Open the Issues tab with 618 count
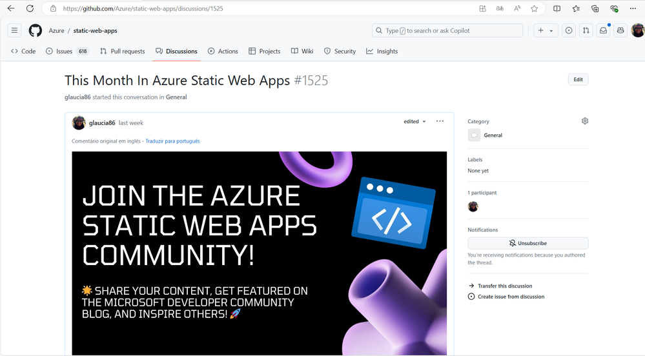This screenshot has width=645, height=356. pos(67,52)
